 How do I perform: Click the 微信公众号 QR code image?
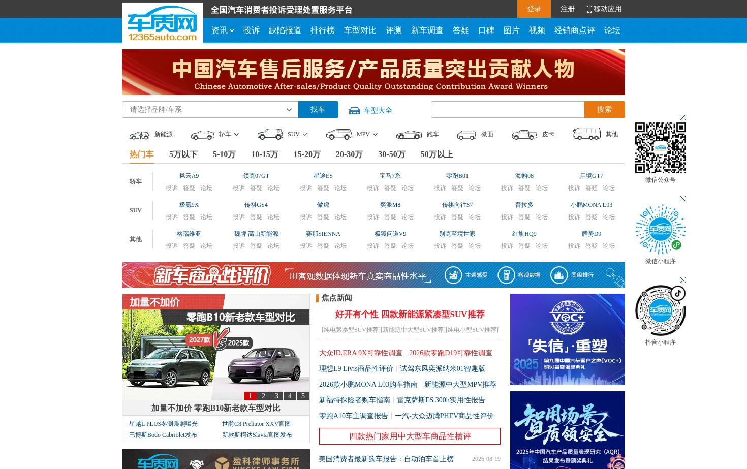[661, 148]
